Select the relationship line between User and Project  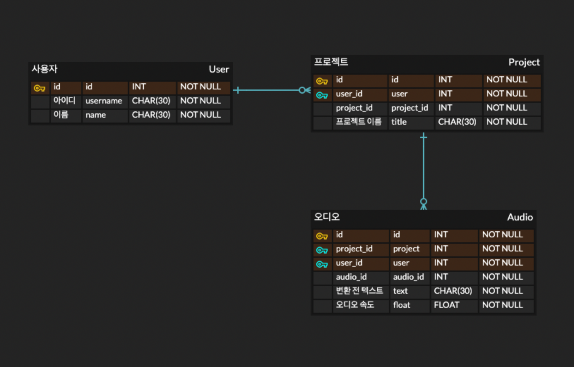pos(271,90)
